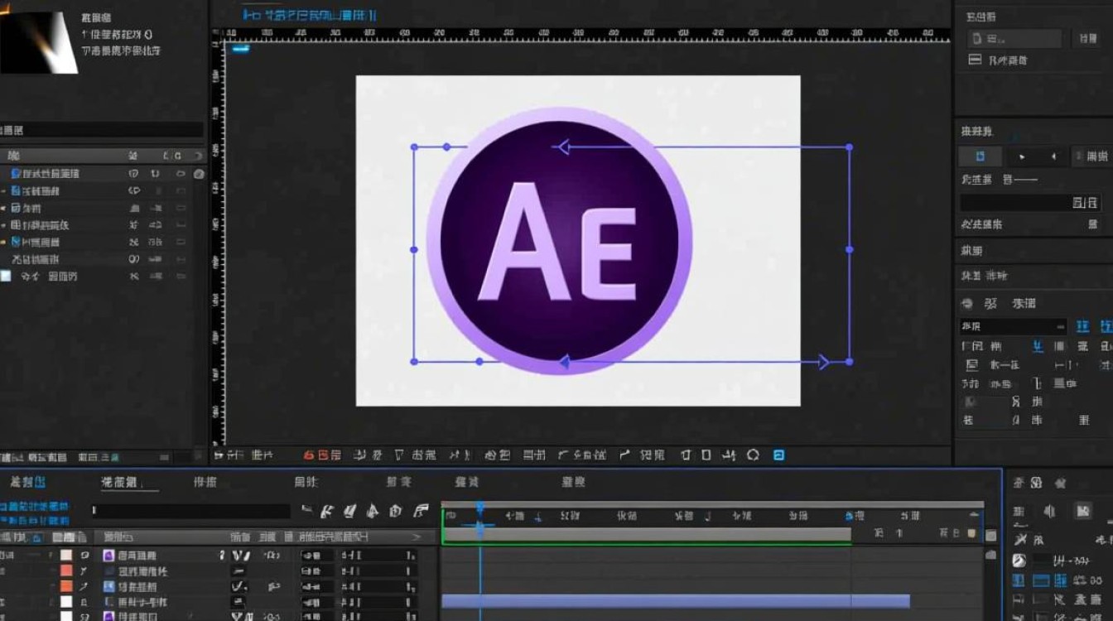Click the gray work area bar above the tracks
Viewport: 1113px width, 621px height.
tap(646, 535)
